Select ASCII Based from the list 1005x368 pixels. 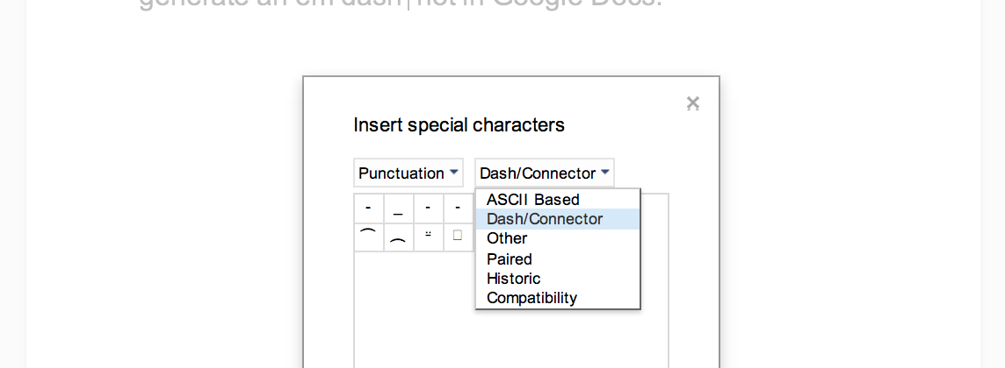pos(532,199)
